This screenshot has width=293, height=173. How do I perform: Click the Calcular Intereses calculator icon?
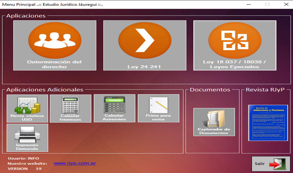[70, 108]
